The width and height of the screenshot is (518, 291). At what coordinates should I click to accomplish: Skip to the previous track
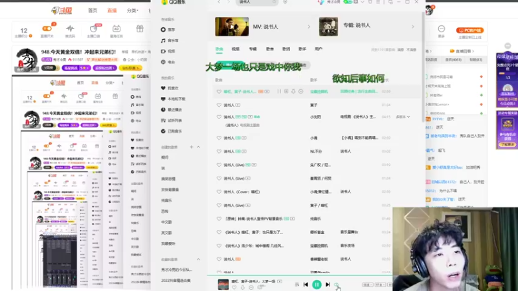click(x=306, y=285)
